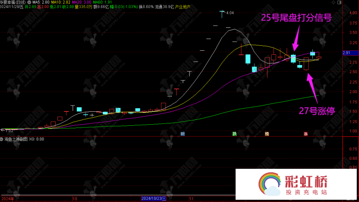This screenshot has height=202, width=359.
Task: Toggle the 海鱼之神副图 indicator circle icon
Action: click(2, 139)
